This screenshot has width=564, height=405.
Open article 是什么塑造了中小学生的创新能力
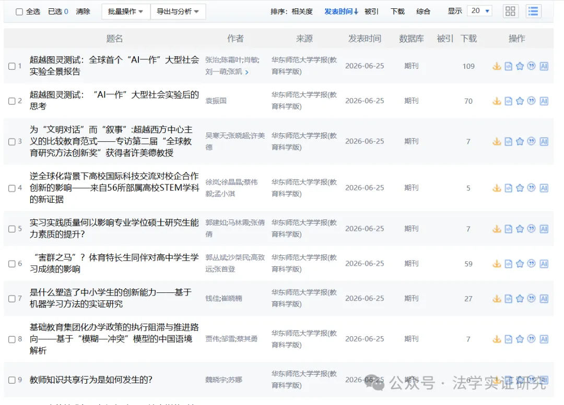click(110, 298)
